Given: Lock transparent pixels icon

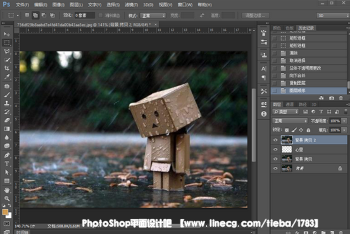Looking at the screenshot, I should (x=287, y=130).
